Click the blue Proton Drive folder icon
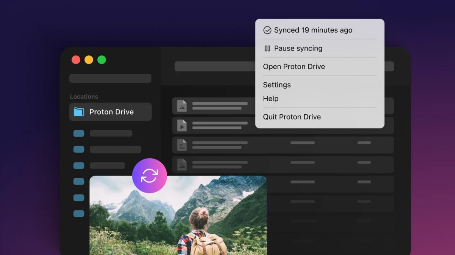The width and height of the screenshot is (455, 255). [79, 112]
